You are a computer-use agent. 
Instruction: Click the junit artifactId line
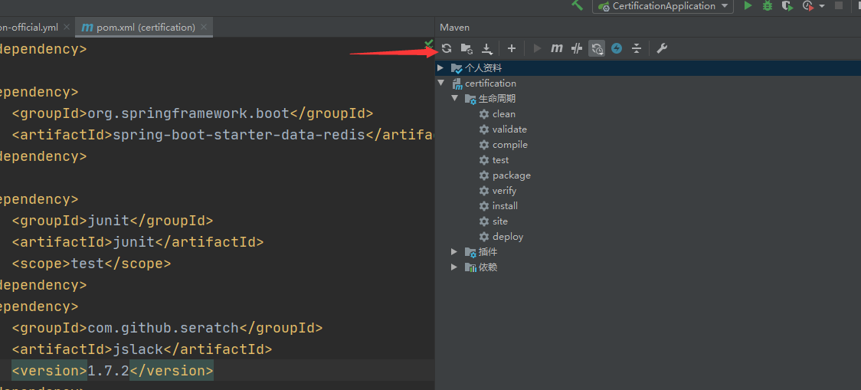point(138,242)
